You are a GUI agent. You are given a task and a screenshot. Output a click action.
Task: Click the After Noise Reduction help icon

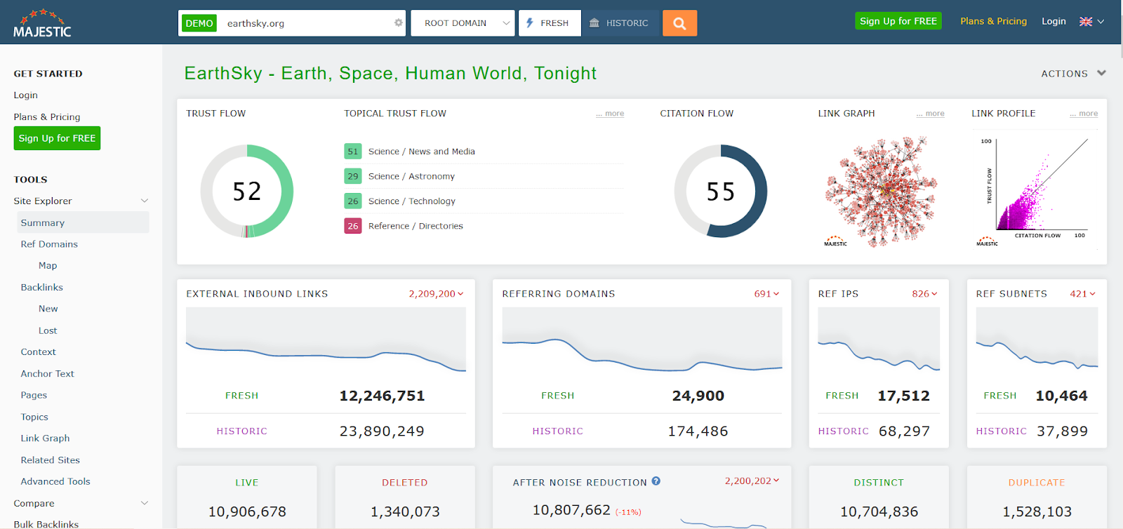(656, 481)
